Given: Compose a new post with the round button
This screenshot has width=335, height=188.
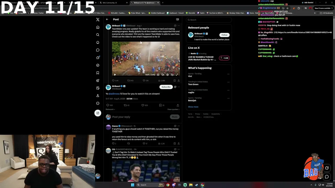Looking at the screenshot, I should 98,113.
